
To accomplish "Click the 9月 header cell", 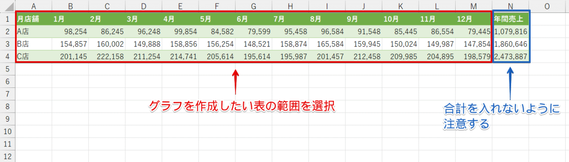I will pyautogui.click(x=364, y=19).
